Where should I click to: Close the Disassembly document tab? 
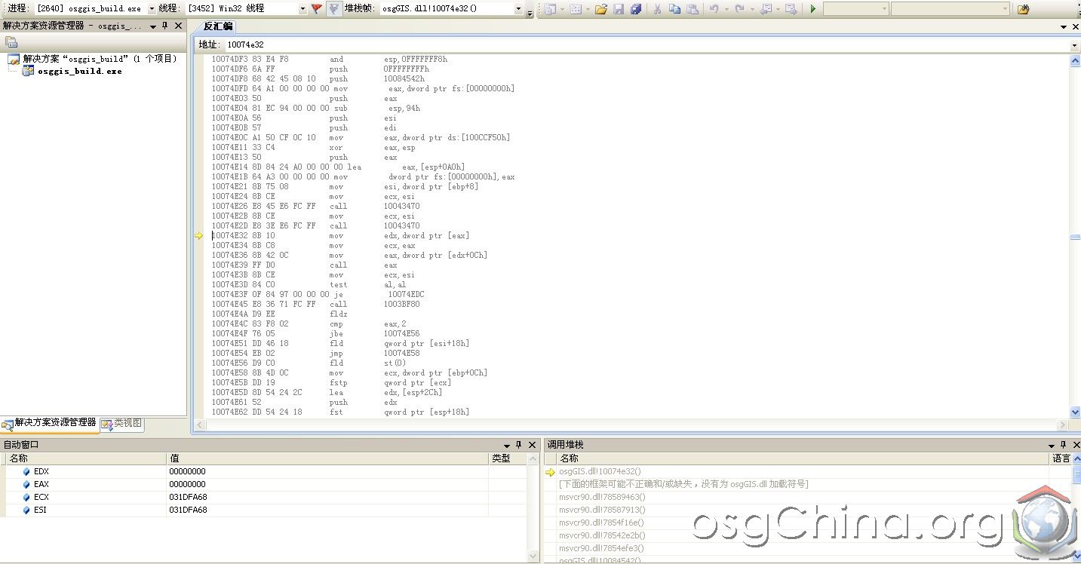point(1076,26)
